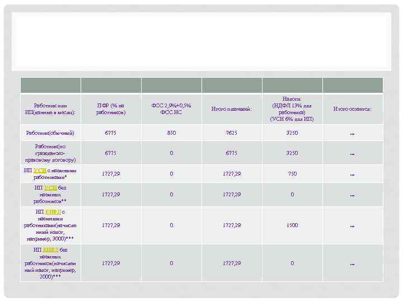Follow the ЕНВД link in the 2000)*** row
The image size is (403, 302).
point(50,249)
